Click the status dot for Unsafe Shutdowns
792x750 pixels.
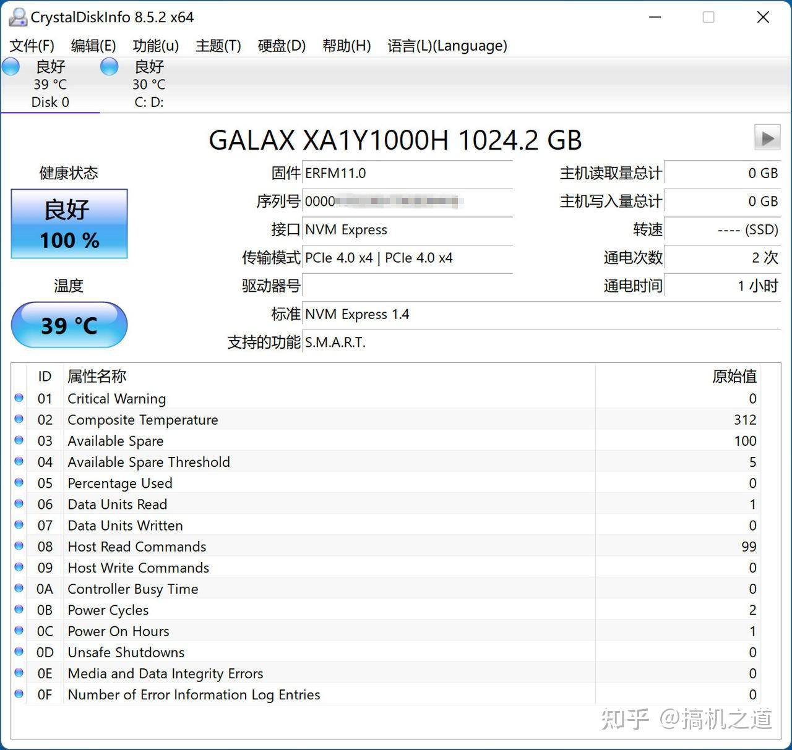(19, 651)
